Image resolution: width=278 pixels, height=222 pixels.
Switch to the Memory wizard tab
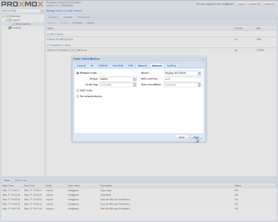coord(142,65)
